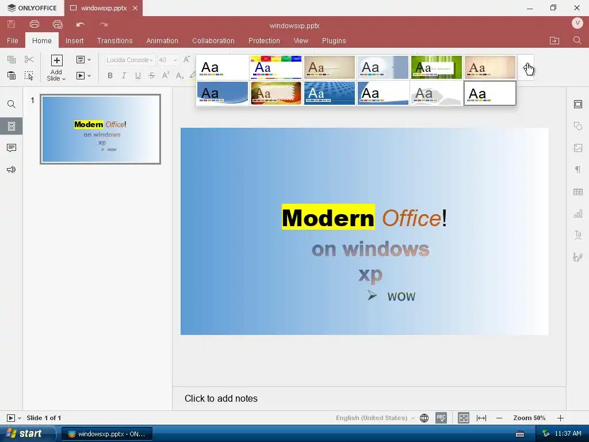Image resolution: width=589 pixels, height=442 pixels.
Task: Select the orange postage stamp theme
Action: 276,93
